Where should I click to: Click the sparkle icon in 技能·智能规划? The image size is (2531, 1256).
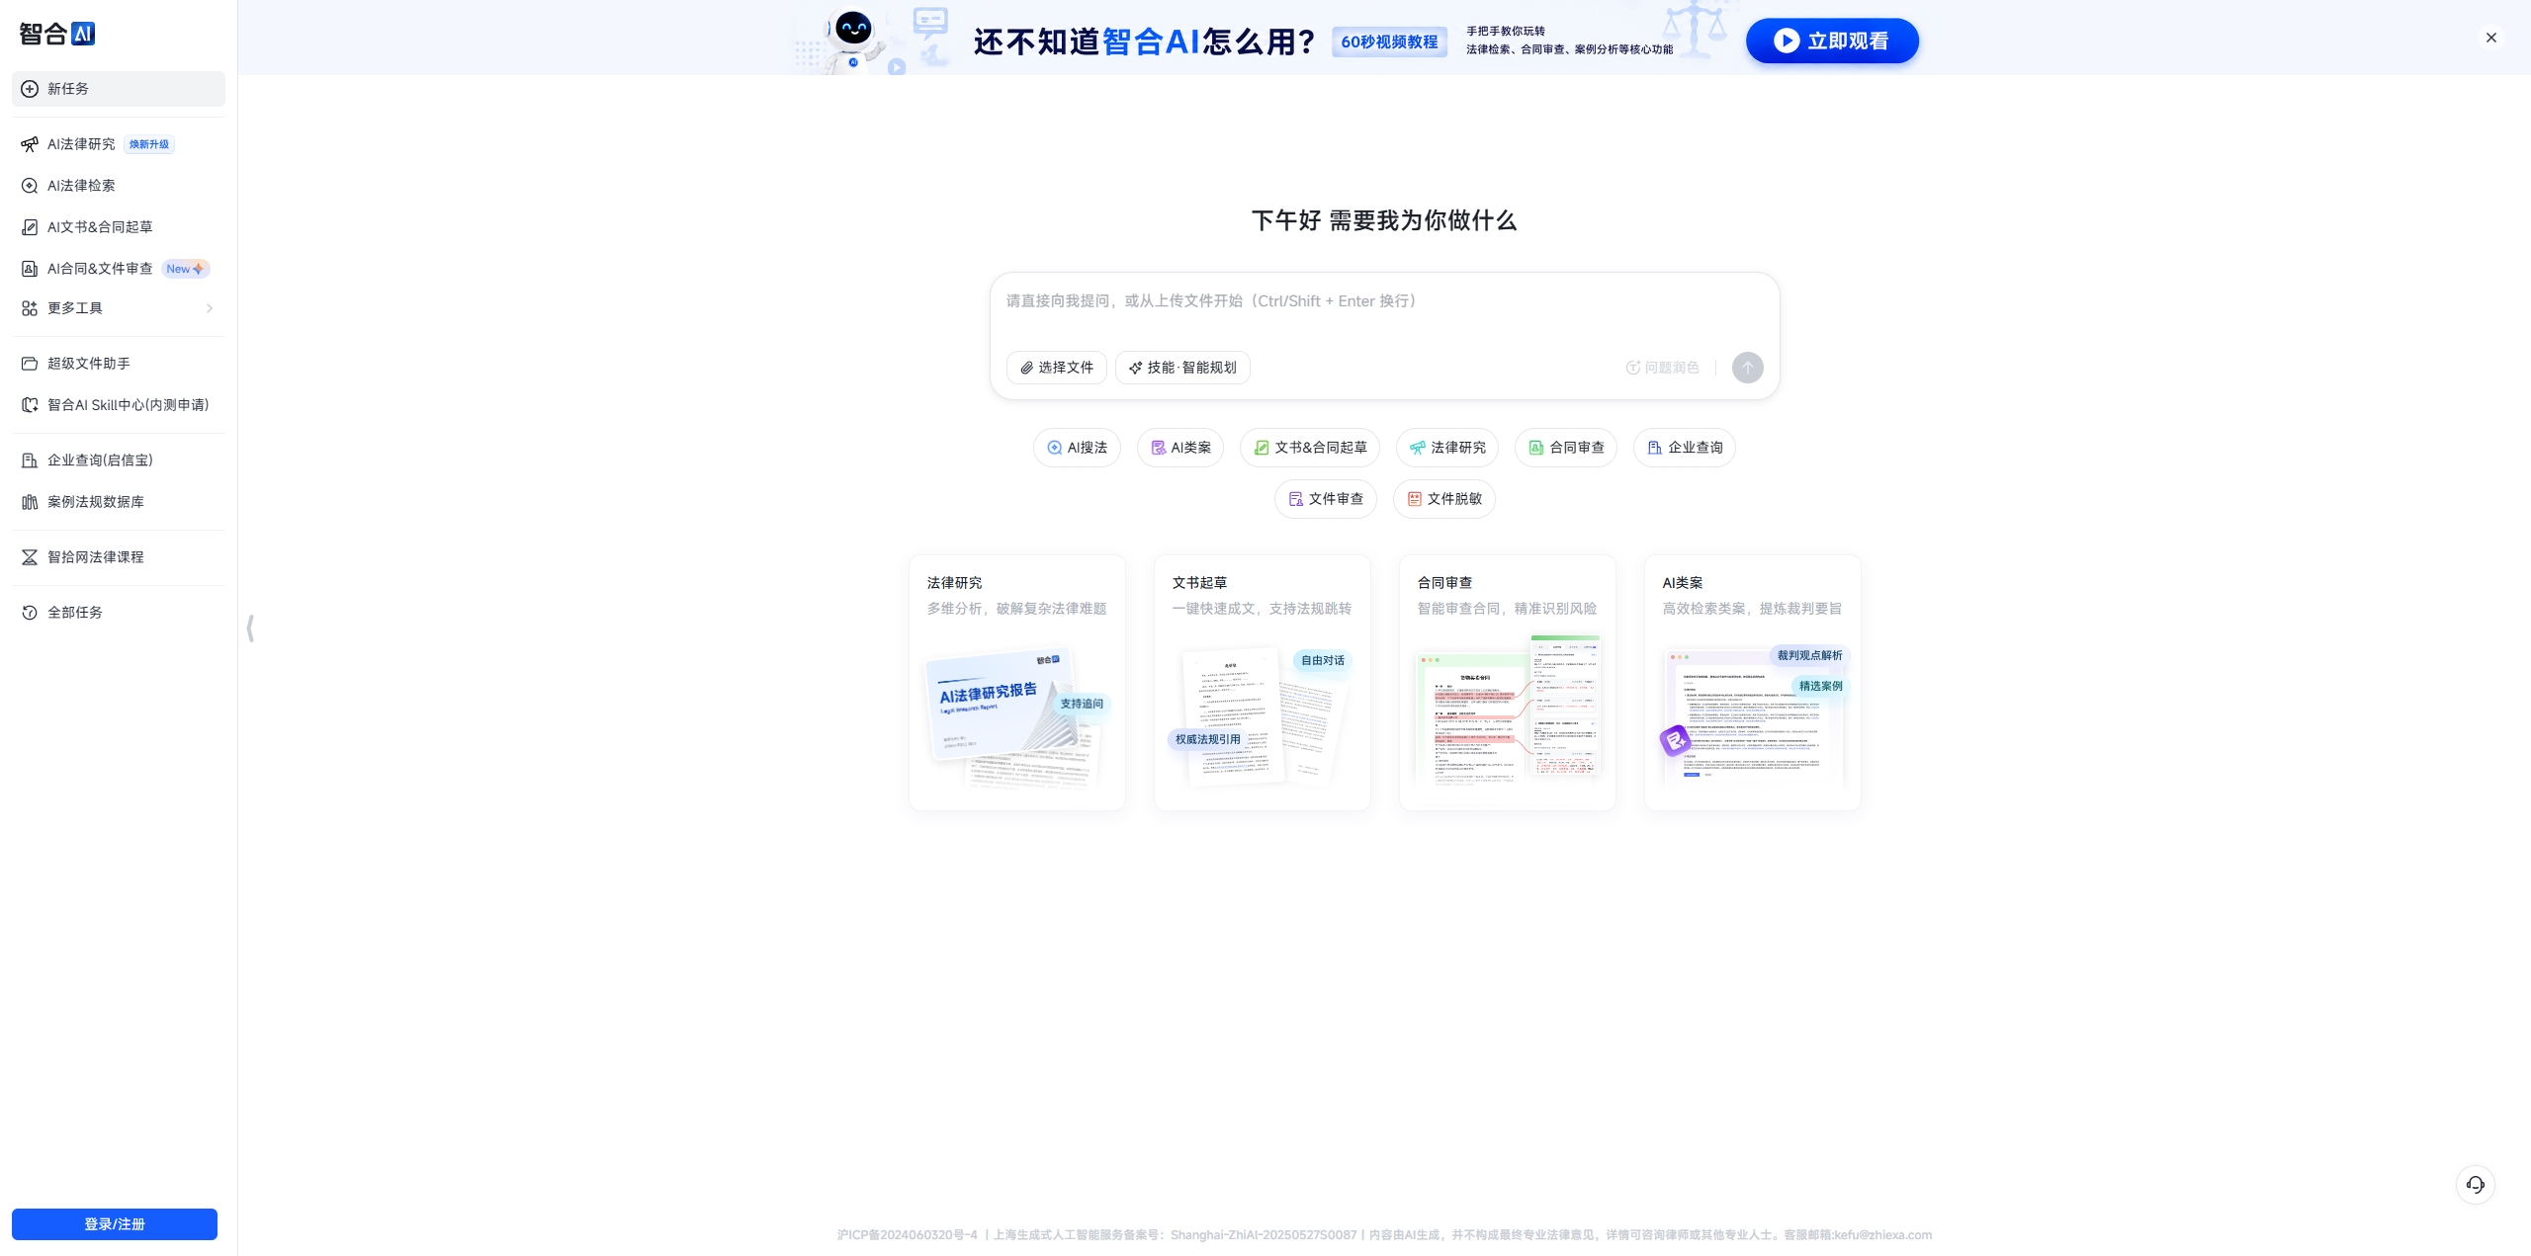1135,368
